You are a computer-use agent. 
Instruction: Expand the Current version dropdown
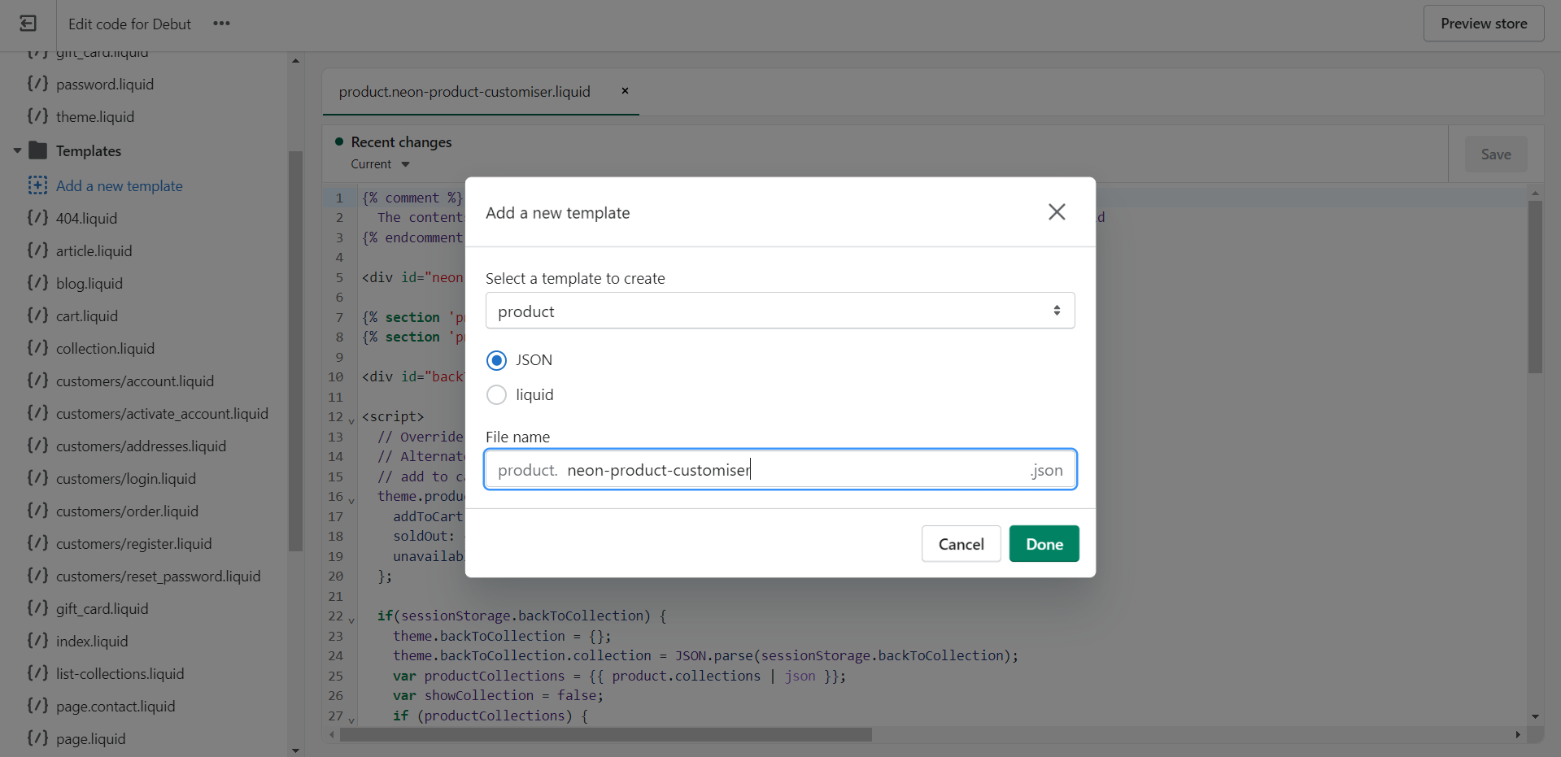coord(405,164)
